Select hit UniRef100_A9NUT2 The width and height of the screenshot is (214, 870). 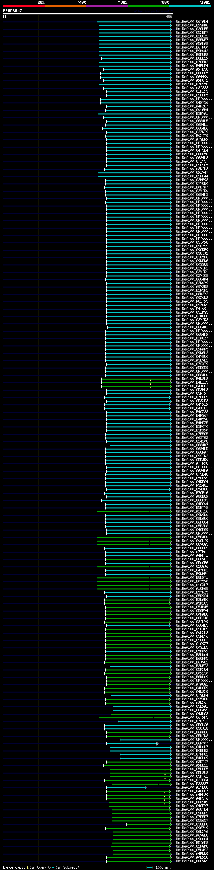[192, 80]
